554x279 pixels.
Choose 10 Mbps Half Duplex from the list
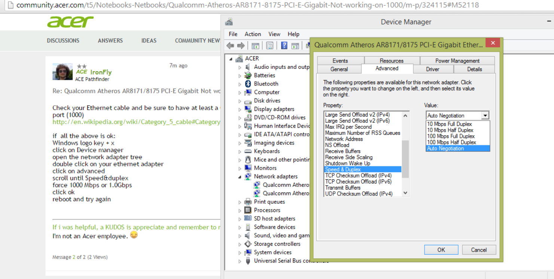click(458, 130)
